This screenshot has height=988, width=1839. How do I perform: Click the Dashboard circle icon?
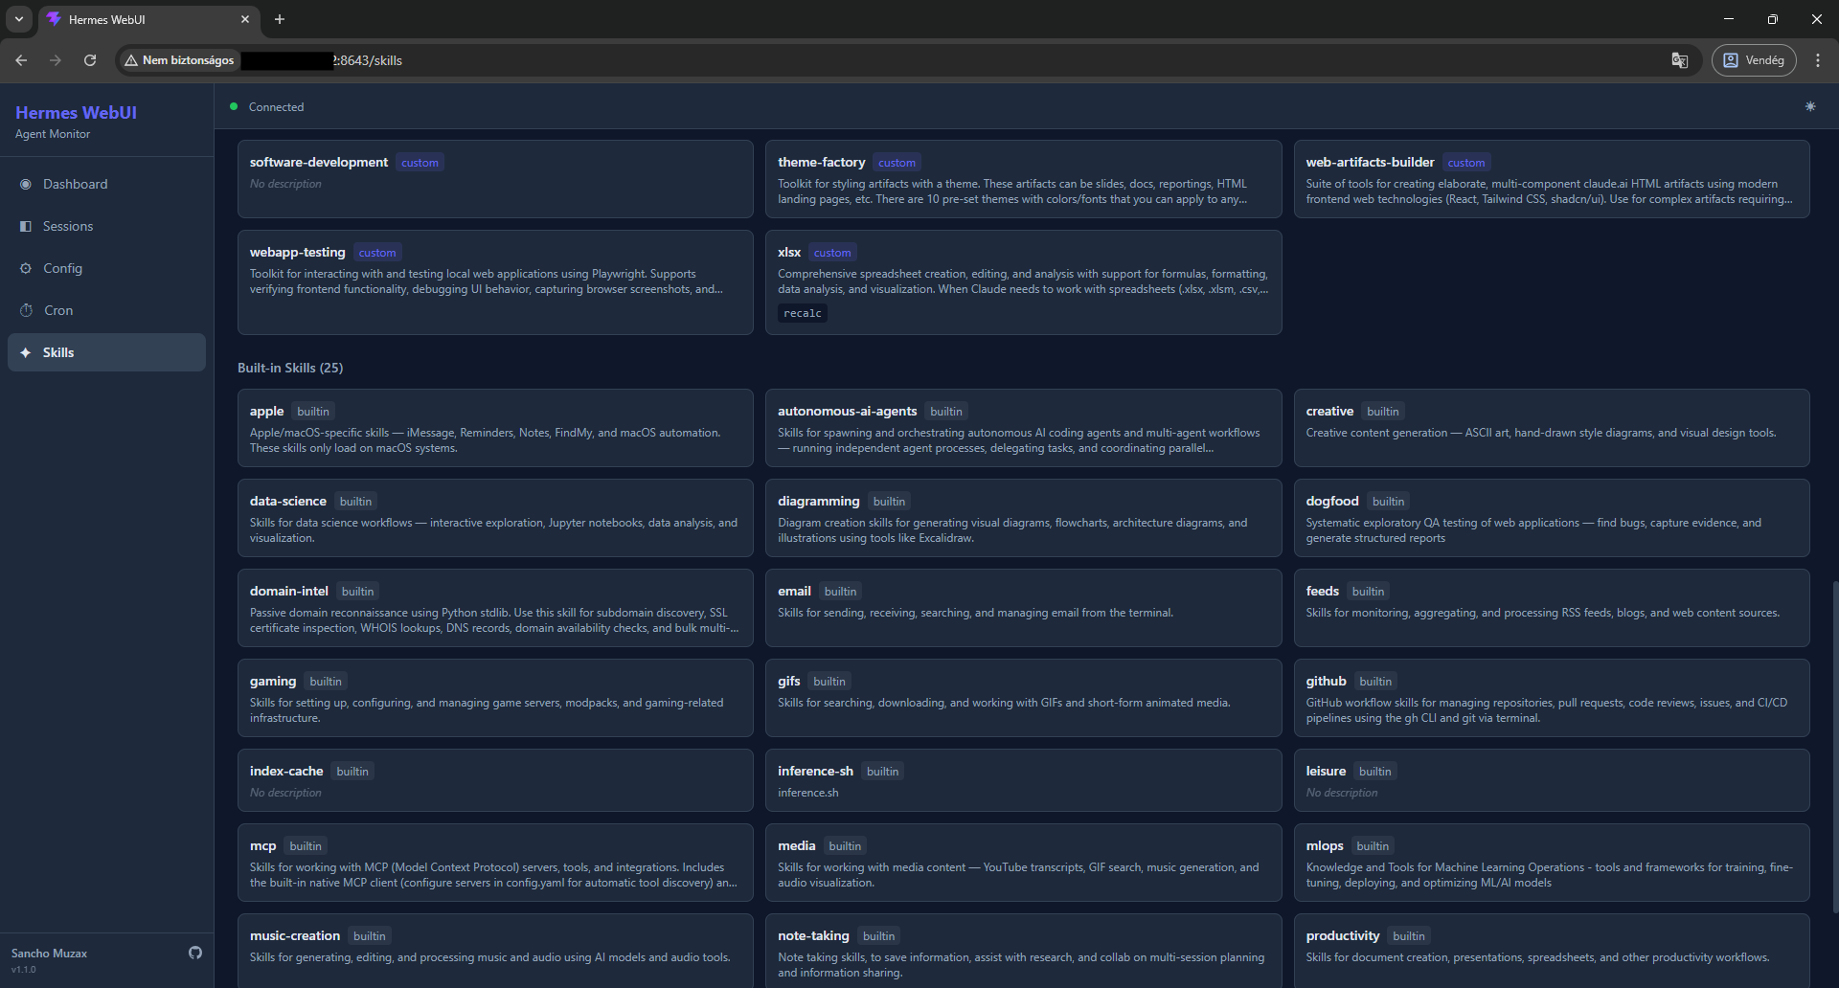(26, 184)
